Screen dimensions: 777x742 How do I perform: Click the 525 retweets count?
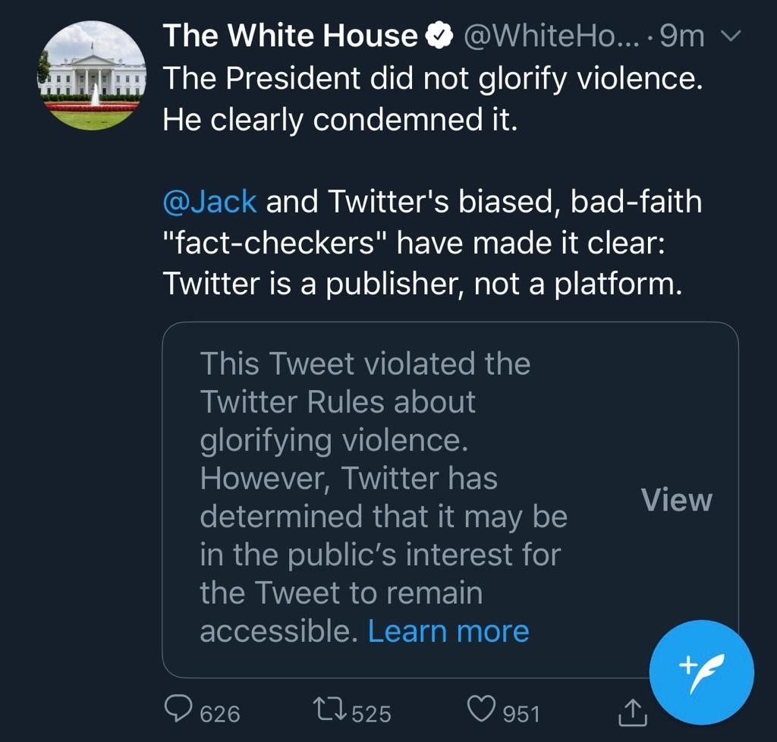tap(372, 714)
